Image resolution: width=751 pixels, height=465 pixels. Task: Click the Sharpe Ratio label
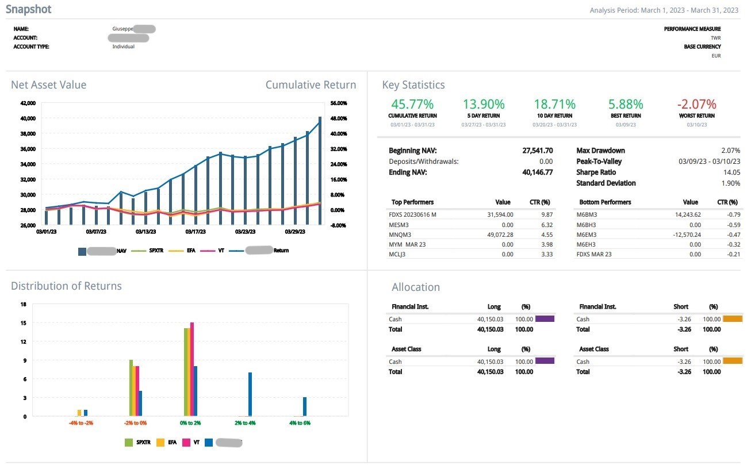(x=596, y=172)
